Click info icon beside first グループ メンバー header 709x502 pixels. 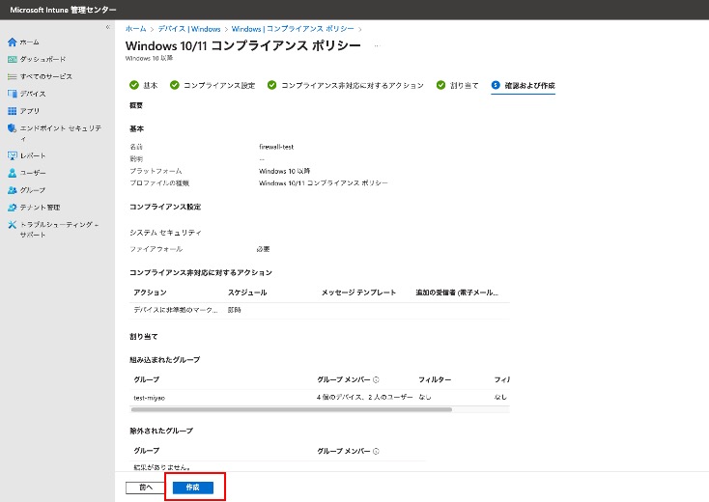pos(376,379)
